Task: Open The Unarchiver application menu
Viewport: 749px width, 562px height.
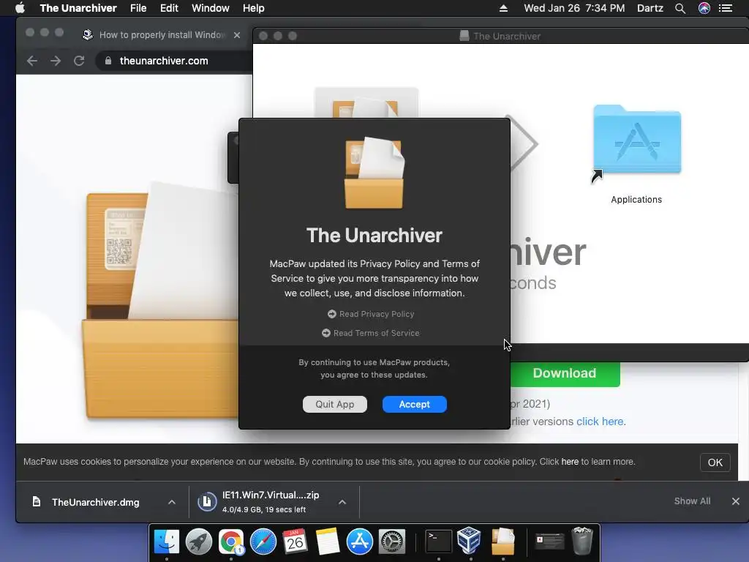Action: tap(78, 8)
